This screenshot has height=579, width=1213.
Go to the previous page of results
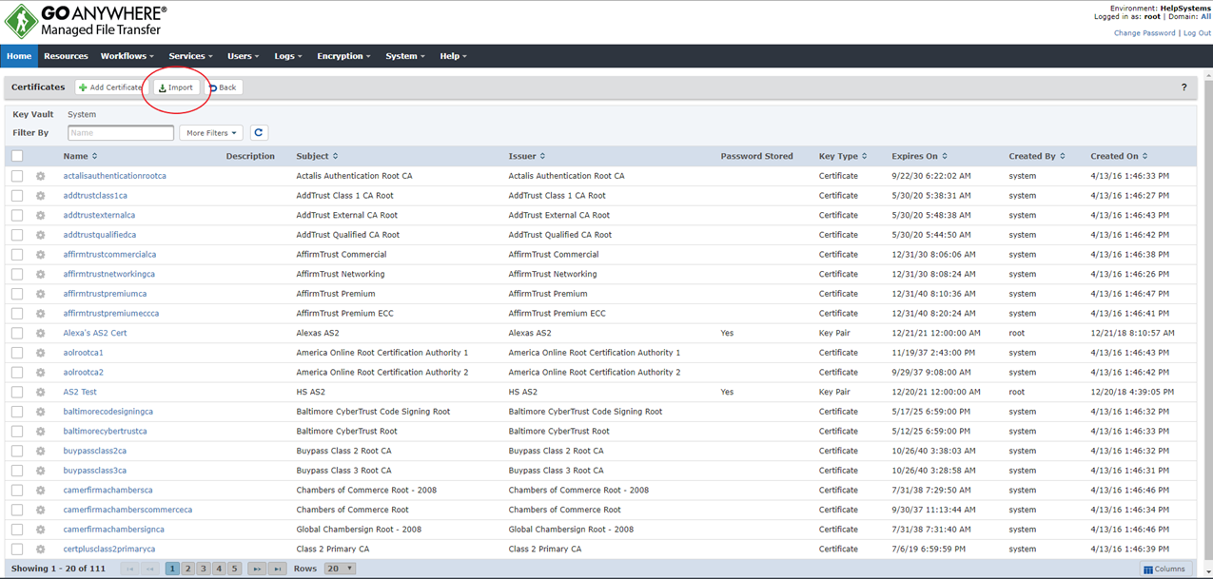[x=150, y=569]
